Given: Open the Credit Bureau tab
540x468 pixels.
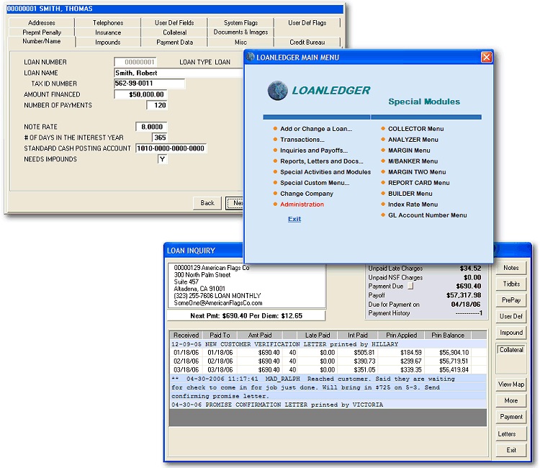Looking at the screenshot, I should 307,42.
